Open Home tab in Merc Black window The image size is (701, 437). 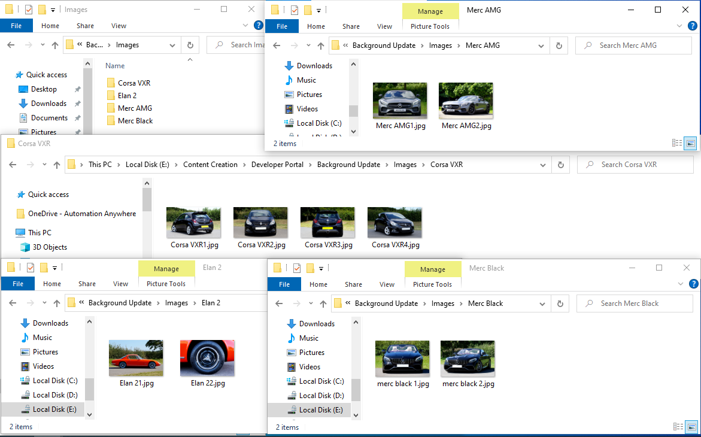(318, 284)
